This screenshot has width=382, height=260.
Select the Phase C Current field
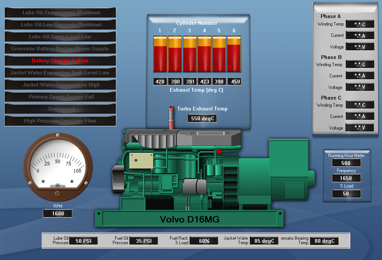click(x=360, y=116)
